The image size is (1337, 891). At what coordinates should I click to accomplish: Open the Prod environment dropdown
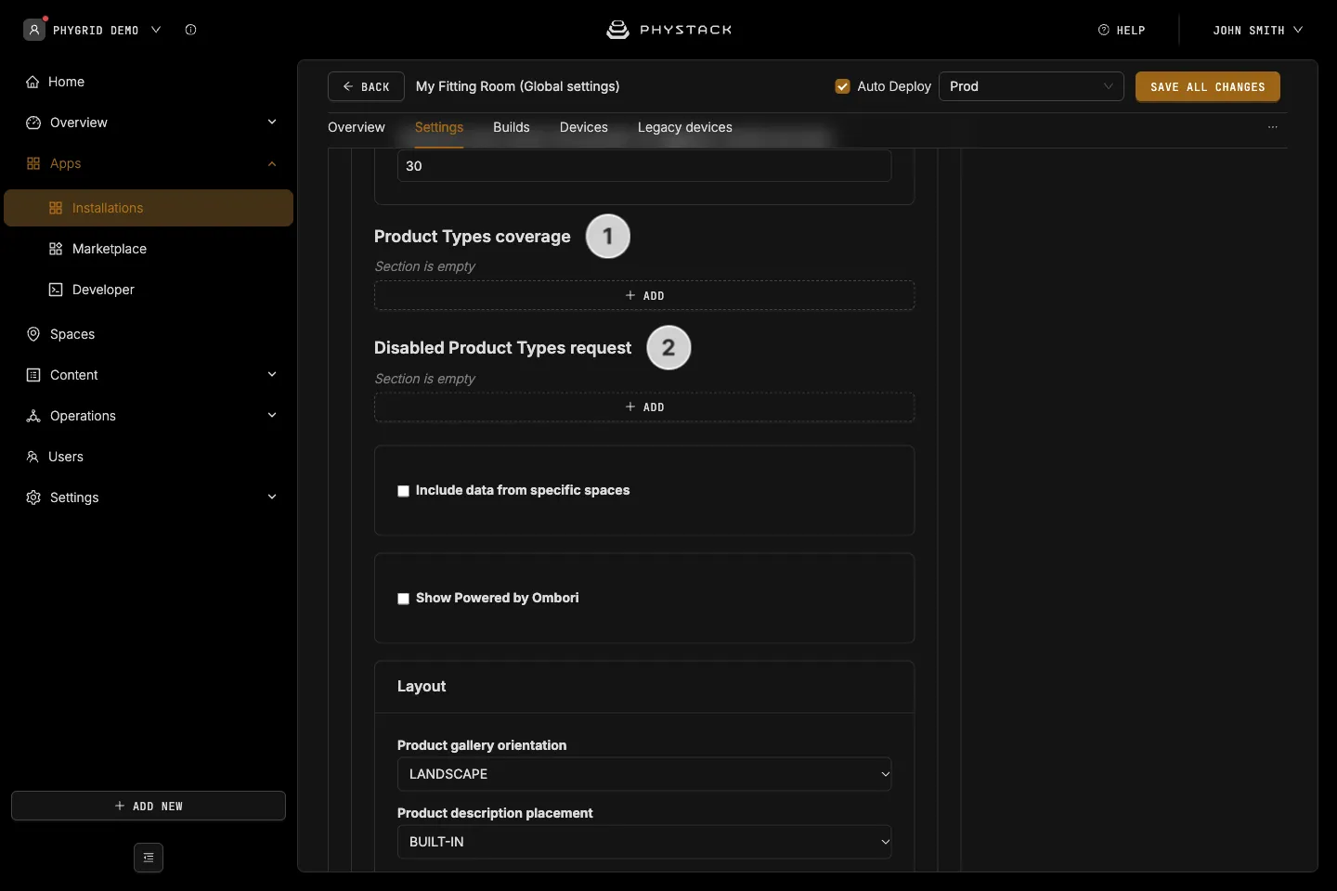pyautogui.click(x=1032, y=86)
